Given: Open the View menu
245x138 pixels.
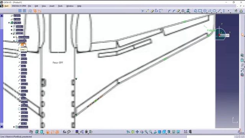Looking at the screenshot, I should point(44,6).
